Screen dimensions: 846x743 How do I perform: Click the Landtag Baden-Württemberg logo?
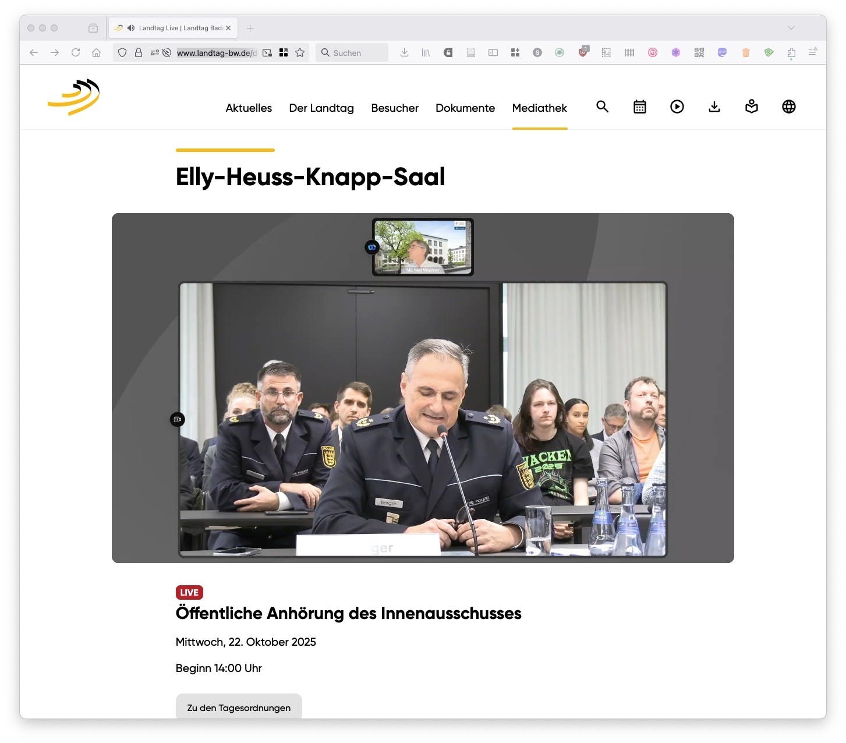(x=74, y=97)
